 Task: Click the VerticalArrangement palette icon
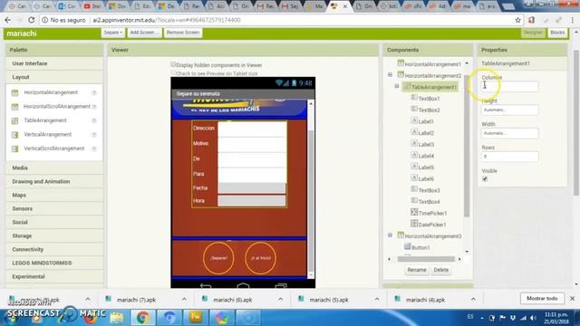14,135
